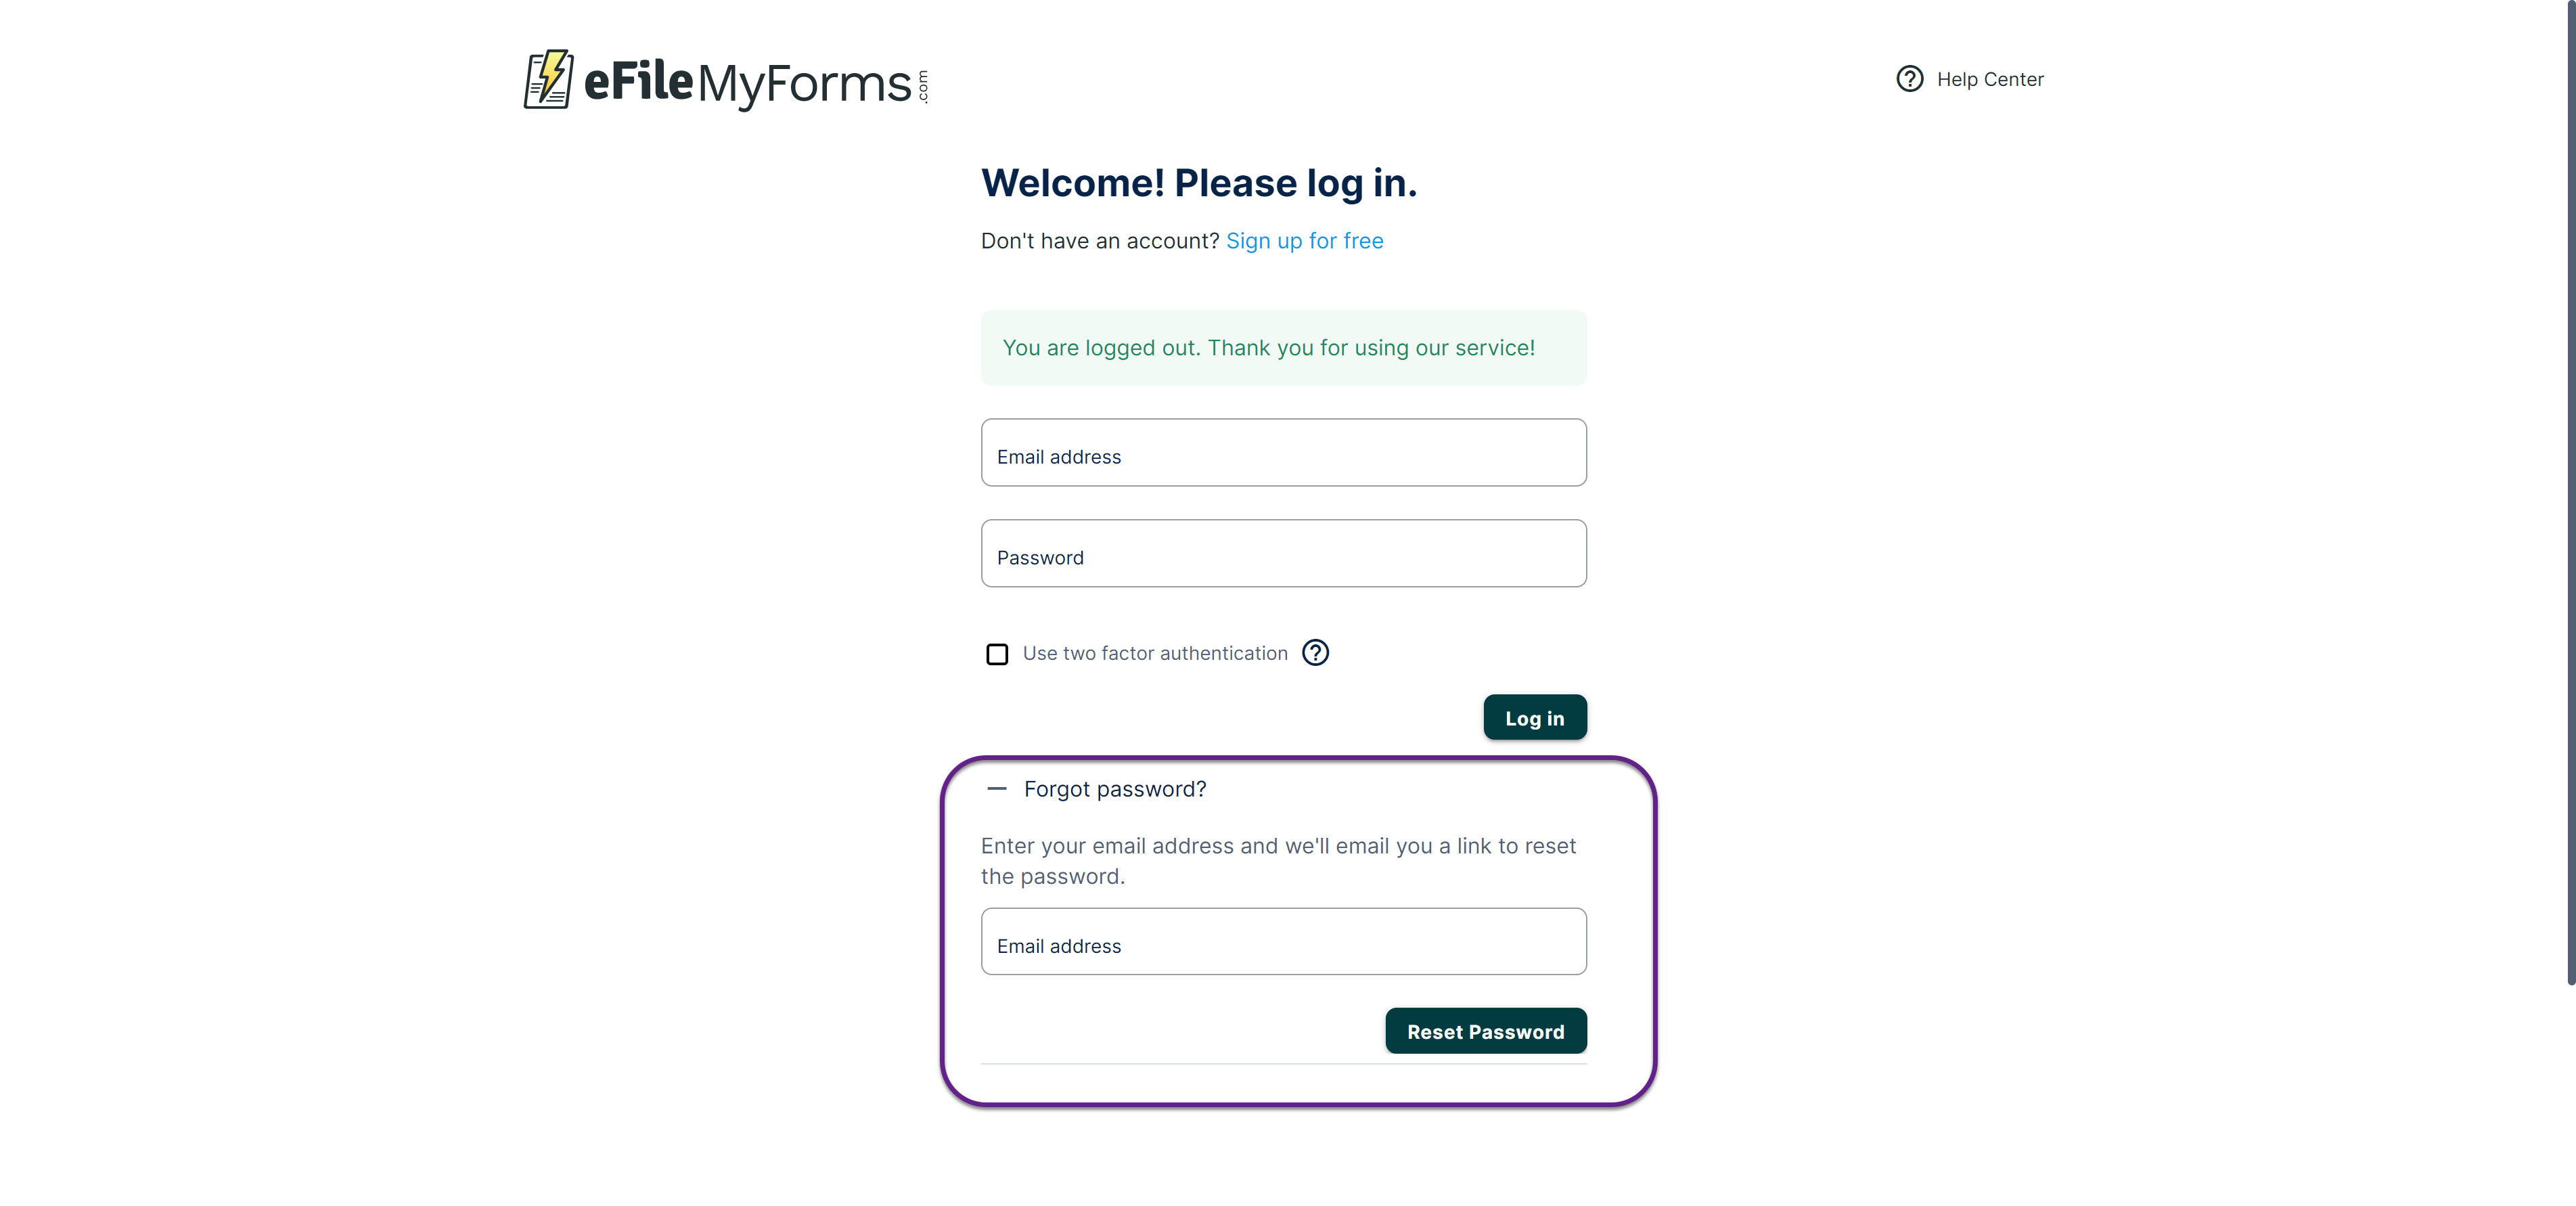This screenshot has width=2576, height=1206.
Task: Collapse Forgot password section via minus icon
Action: point(996,789)
